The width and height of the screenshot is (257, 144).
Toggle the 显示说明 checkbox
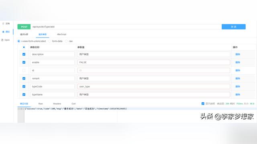(x=203, y=104)
